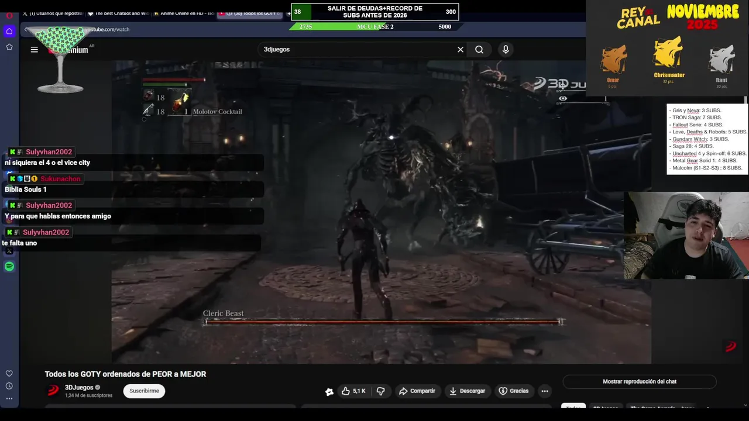Click the Gracias thanks button
Image resolution: width=749 pixels, height=421 pixels.
pyautogui.click(x=513, y=391)
